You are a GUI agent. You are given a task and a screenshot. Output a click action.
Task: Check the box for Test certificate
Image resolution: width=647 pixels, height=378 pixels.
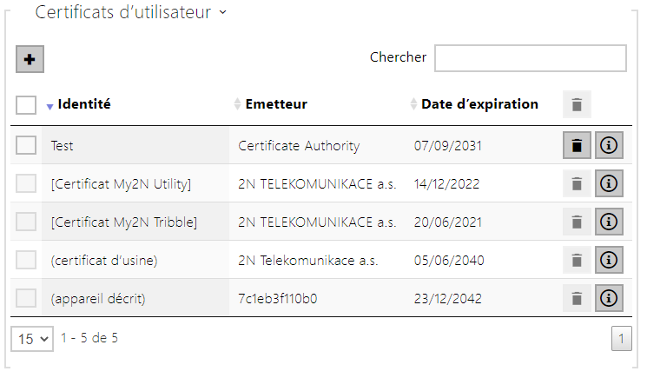pos(26,145)
